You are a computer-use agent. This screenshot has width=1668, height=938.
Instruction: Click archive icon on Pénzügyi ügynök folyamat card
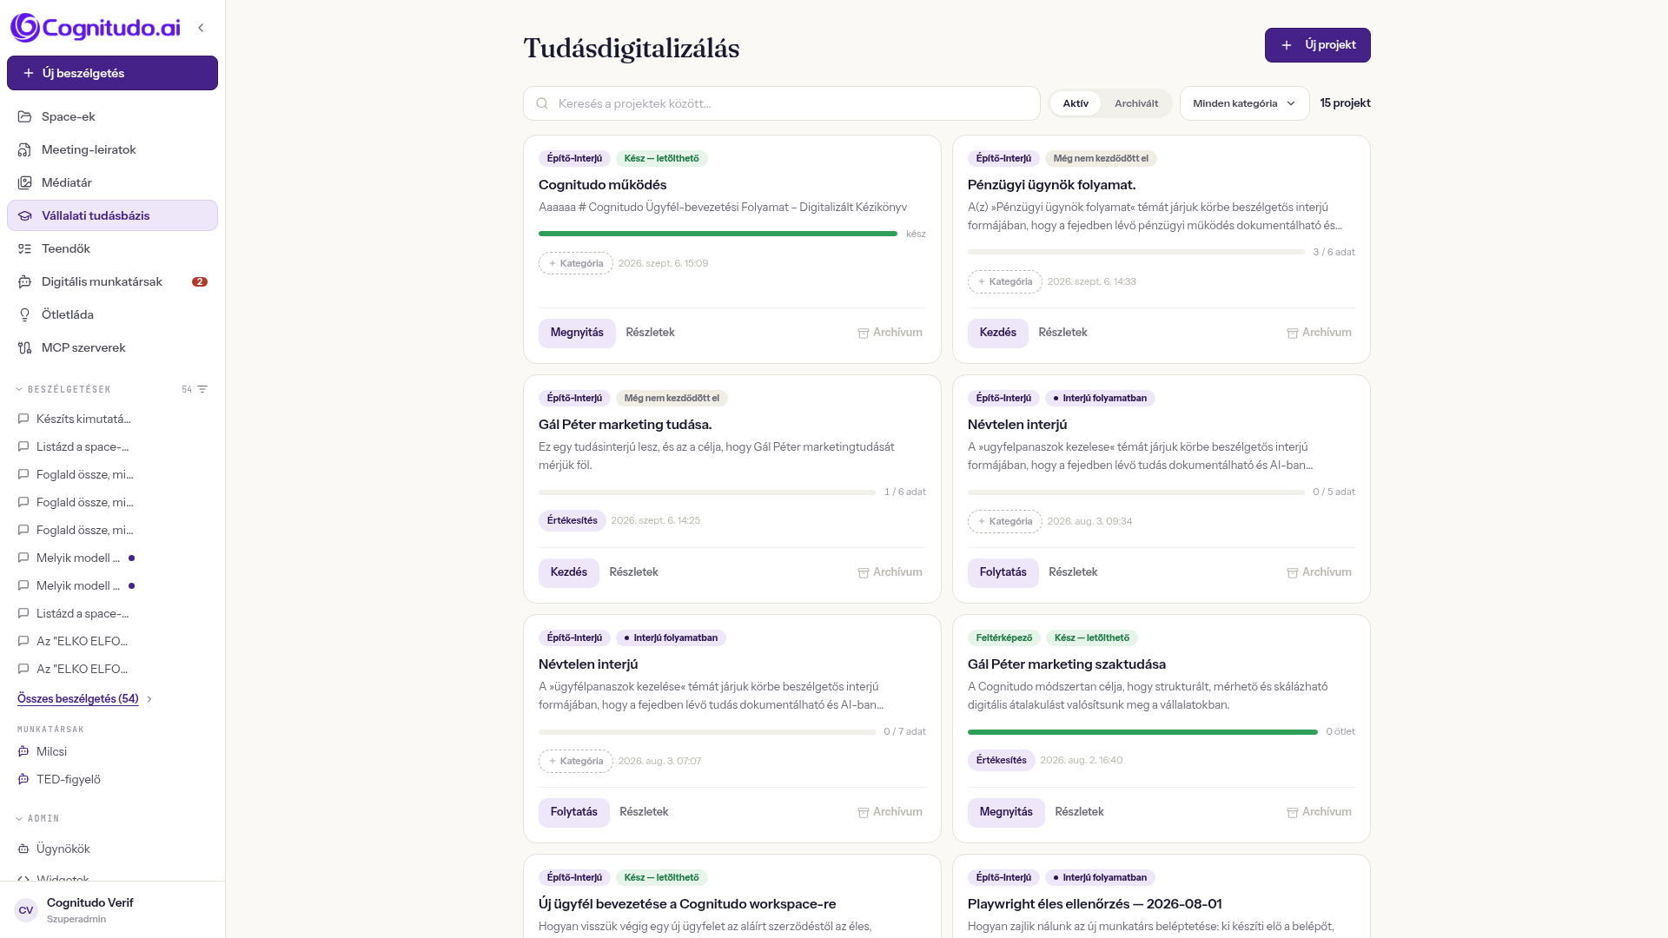click(x=1293, y=333)
